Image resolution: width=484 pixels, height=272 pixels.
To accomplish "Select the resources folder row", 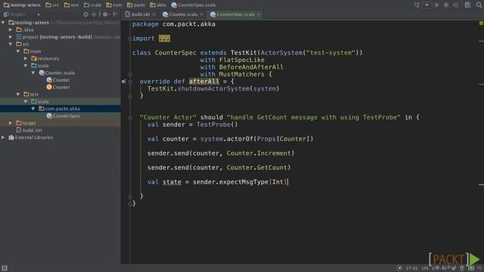I will pos(60,58).
